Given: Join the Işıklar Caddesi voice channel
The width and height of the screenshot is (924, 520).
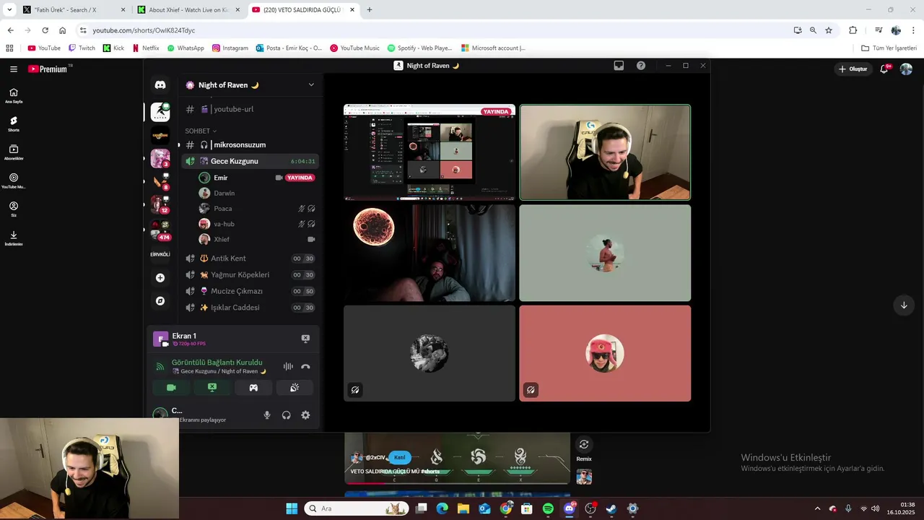Looking at the screenshot, I should (250, 308).
